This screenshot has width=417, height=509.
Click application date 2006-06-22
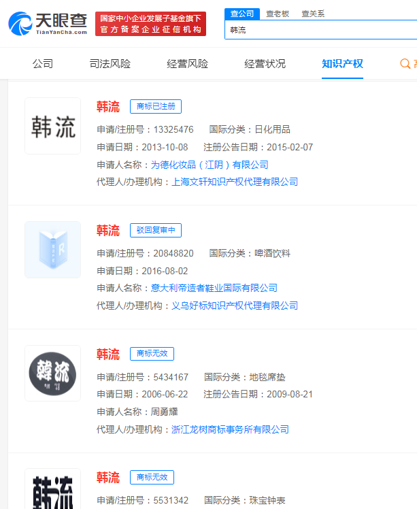coord(165,395)
